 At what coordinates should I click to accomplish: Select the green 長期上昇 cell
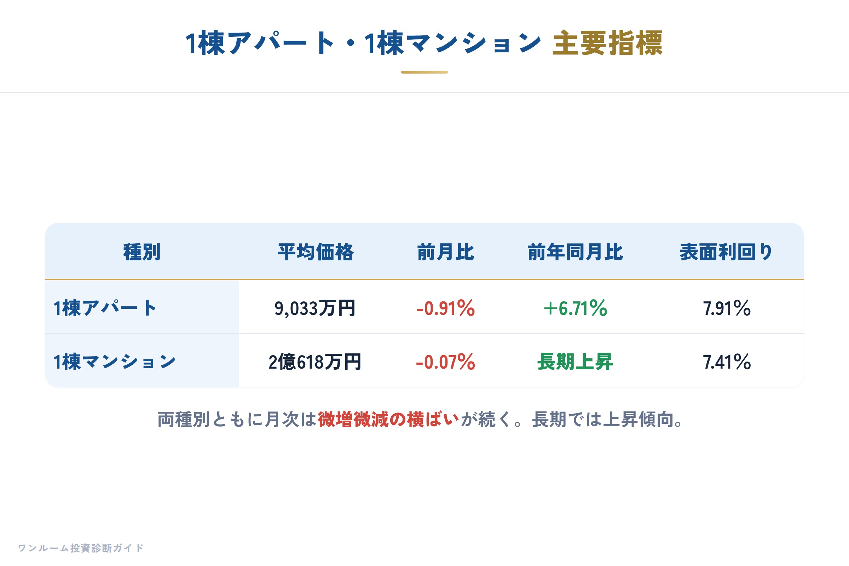coord(576,362)
